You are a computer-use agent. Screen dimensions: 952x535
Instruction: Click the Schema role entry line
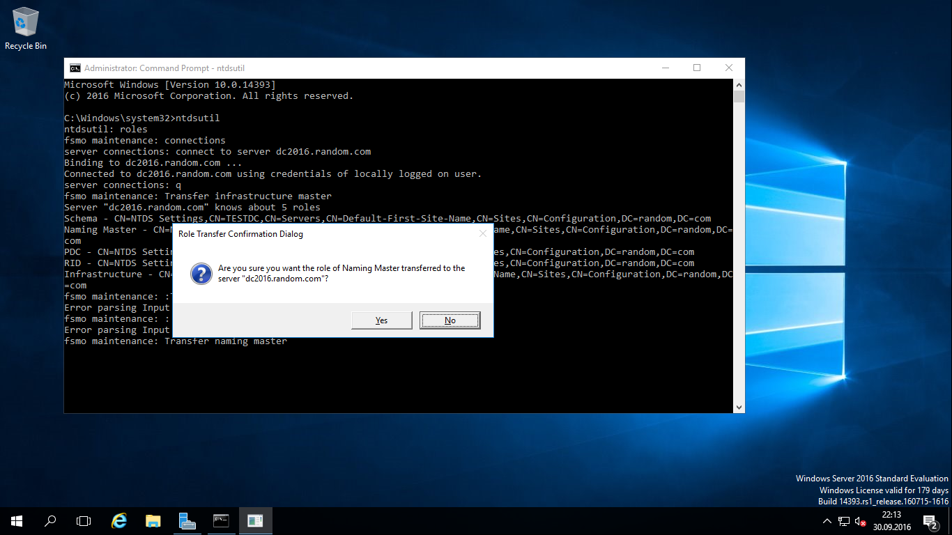pos(387,219)
